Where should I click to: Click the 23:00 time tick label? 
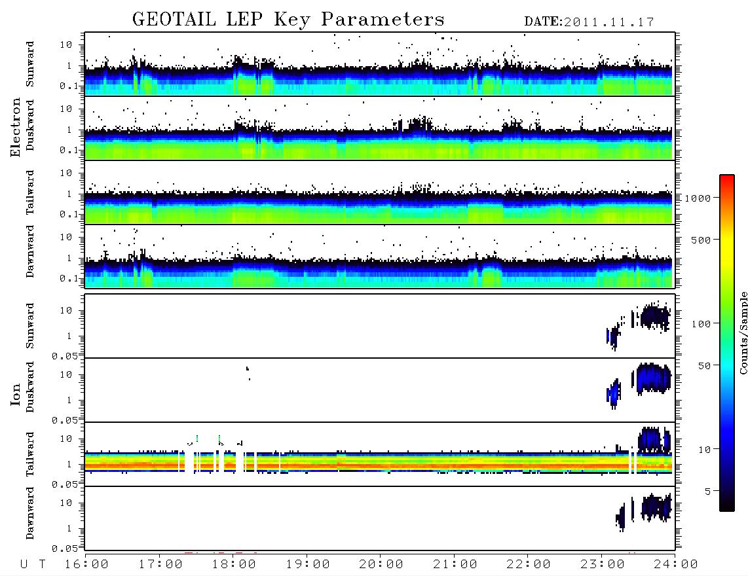(603, 564)
